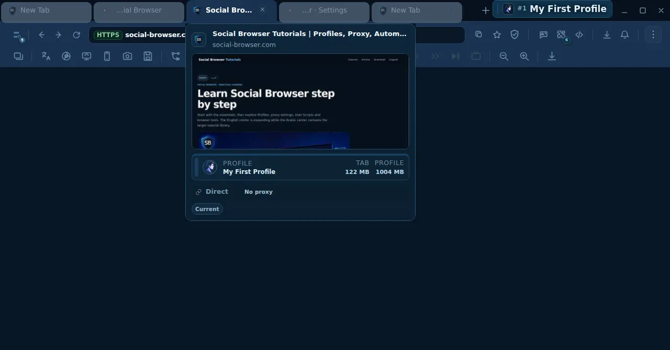Open the downloads icon next to the bell

pos(607,34)
